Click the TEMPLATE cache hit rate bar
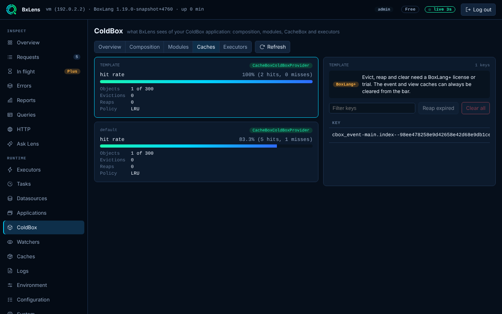The height and width of the screenshot is (314, 502). (x=206, y=82)
